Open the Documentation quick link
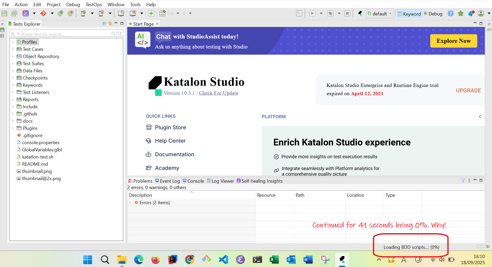The image size is (492, 267). 170,154
